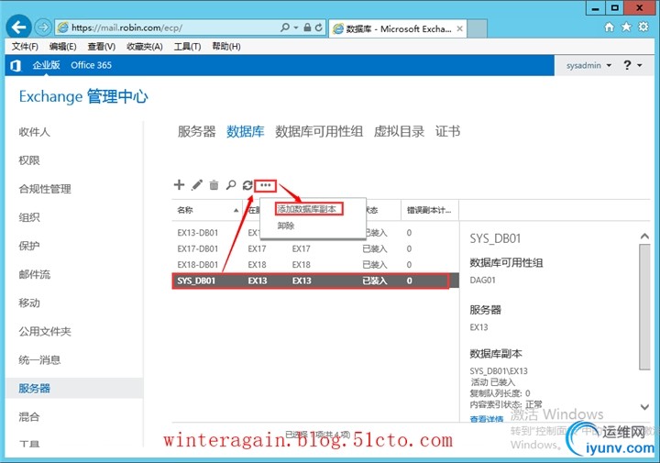Screen dimensions: 660x463
Task: Expand the sysadmin account dropdown
Action: (609, 66)
